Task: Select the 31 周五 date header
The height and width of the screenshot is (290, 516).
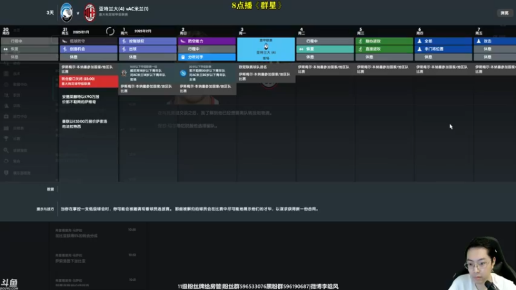Action: (65, 31)
